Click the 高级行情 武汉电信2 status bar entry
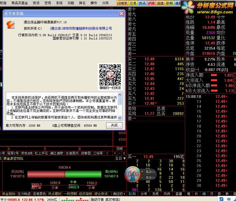The image size is (236, 201). point(105,199)
